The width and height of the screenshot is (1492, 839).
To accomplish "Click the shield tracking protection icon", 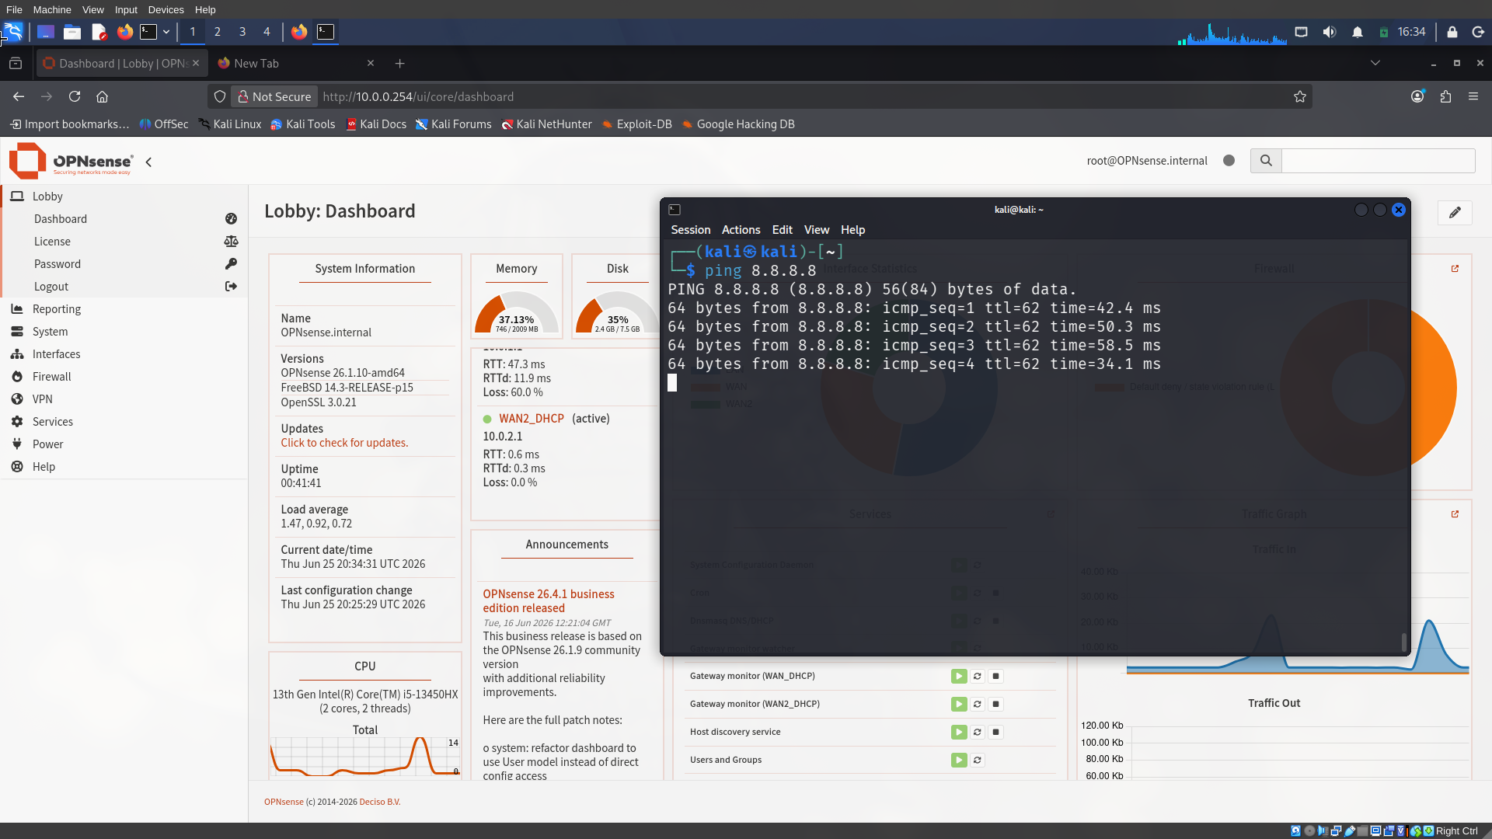I will click(x=220, y=96).
